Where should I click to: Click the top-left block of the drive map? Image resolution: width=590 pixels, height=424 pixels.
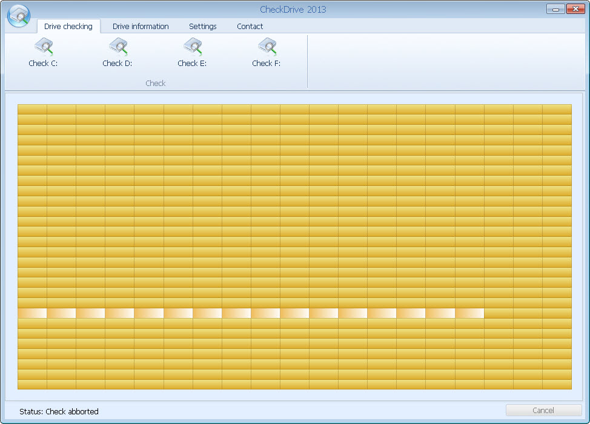click(31, 109)
